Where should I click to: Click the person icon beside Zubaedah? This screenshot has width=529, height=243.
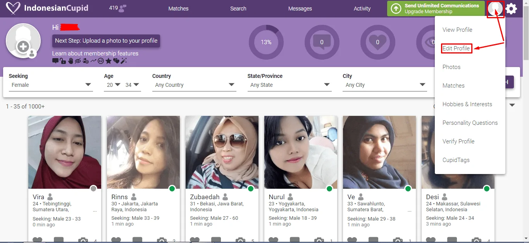coord(226,197)
